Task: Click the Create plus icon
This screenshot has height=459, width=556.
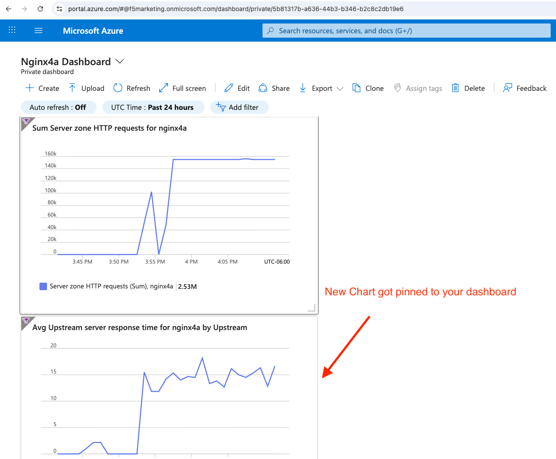Action: pyautogui.click(x=30, y=88)
